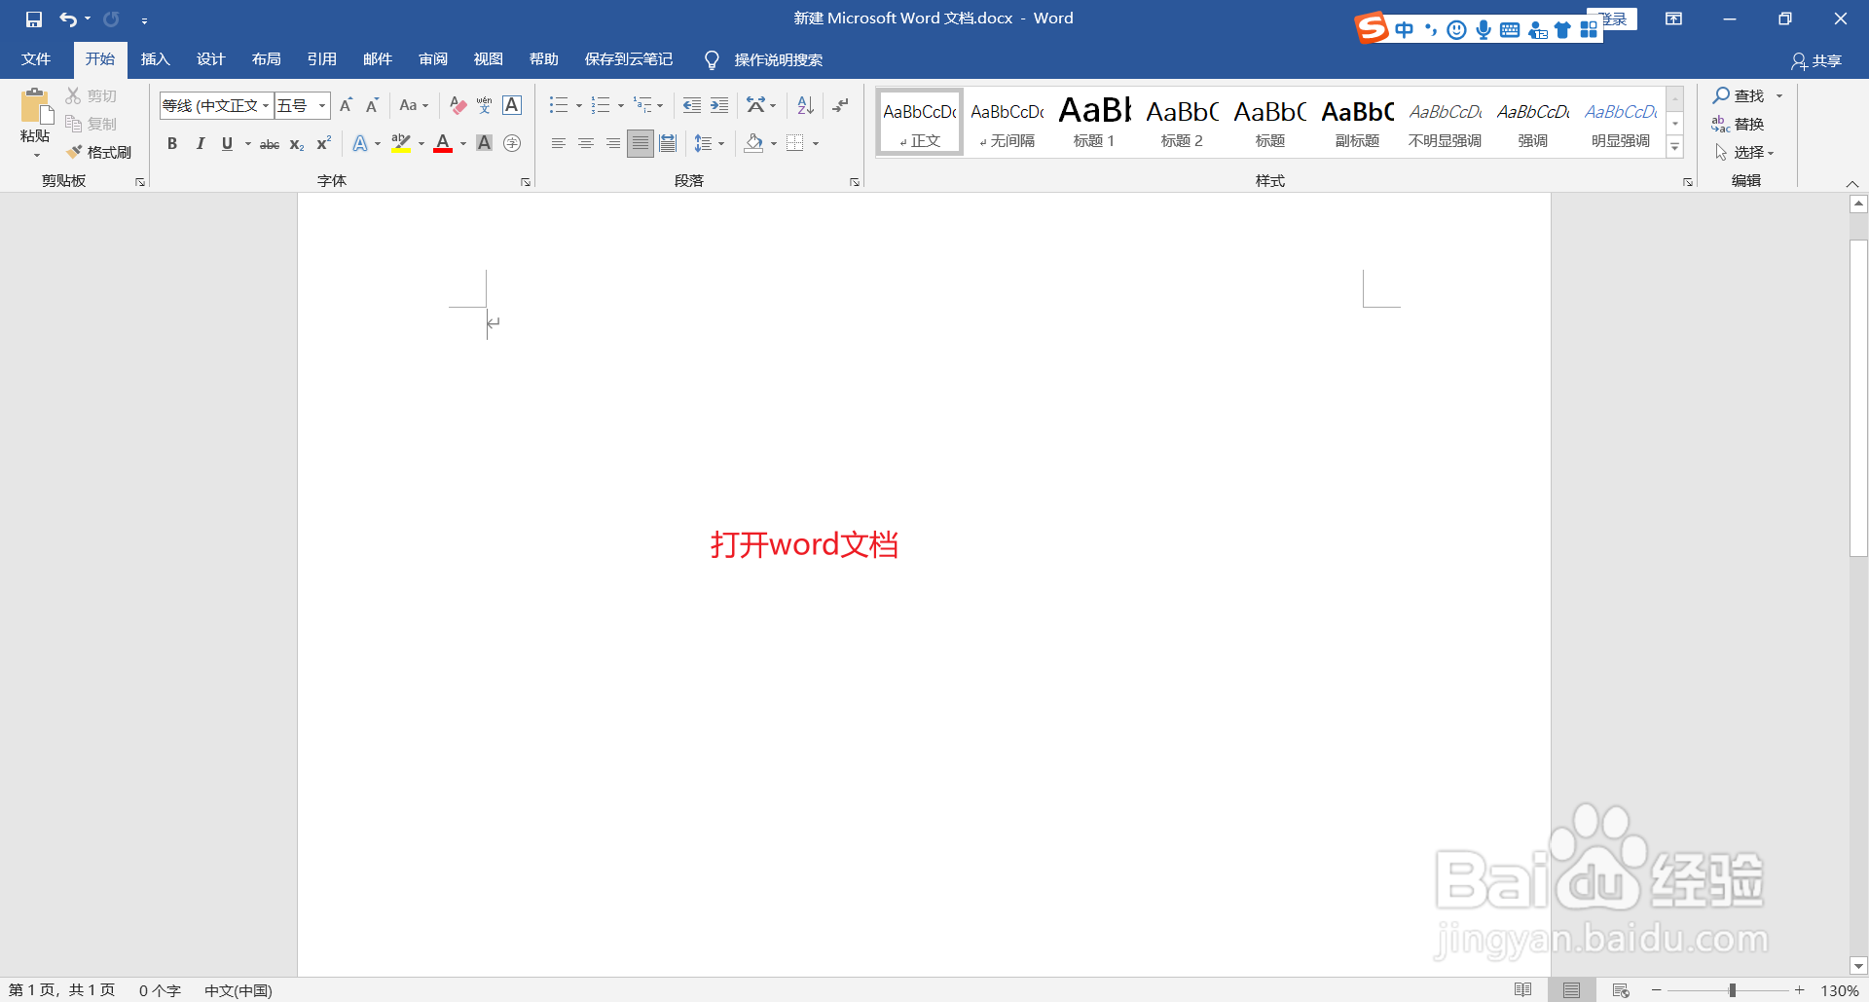Open line spacing dropdown
The image size is (1869, 1002).
click(x=710, y=143)
